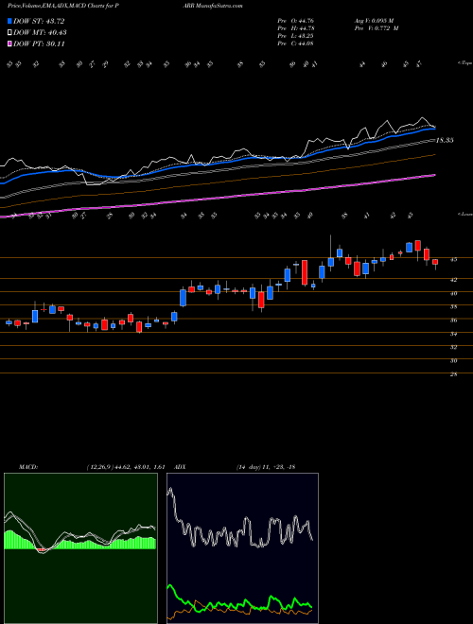Click the 'Pre L: 43.25' value

295,36
